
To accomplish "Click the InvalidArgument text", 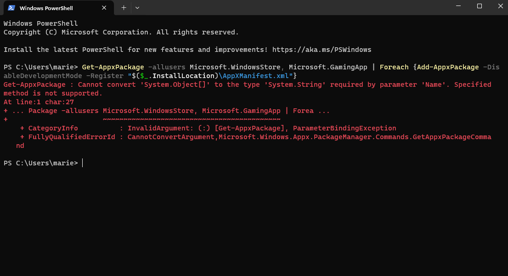I will coord(158,128).
